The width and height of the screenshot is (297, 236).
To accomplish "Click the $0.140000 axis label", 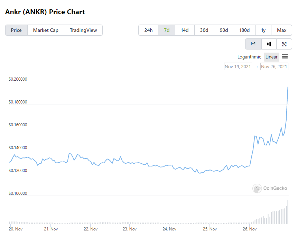I will pos(18,148).
